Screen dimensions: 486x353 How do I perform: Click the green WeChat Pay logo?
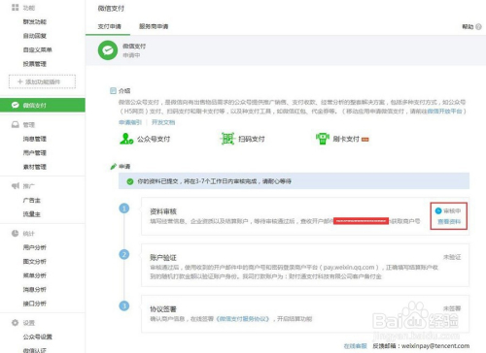click(108, 50)
